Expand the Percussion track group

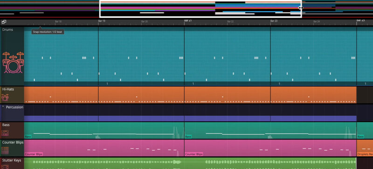(x=3, y=107)
